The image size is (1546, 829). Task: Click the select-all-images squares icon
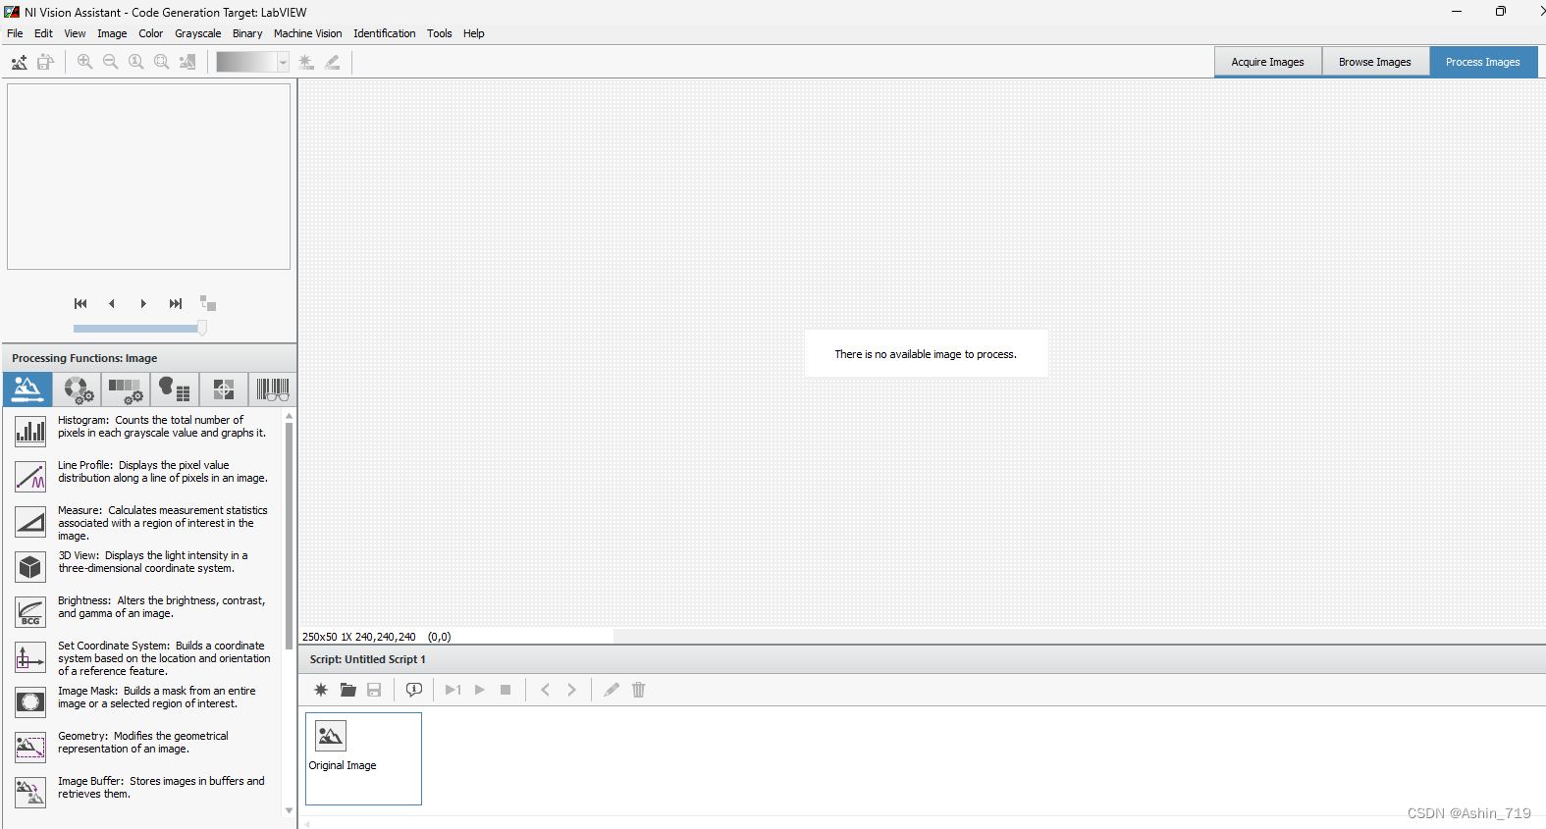pos(208,303)
